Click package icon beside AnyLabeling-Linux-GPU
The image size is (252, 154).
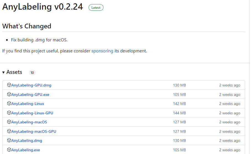[x=9, y=113]
